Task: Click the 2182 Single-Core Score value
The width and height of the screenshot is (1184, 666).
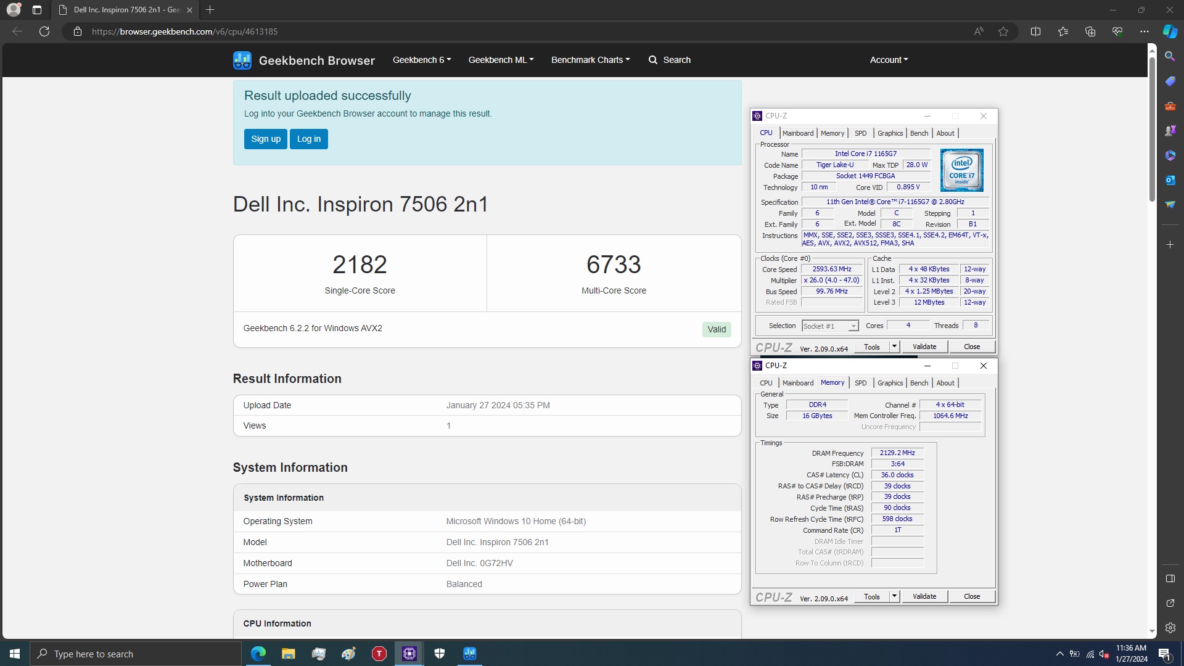Action: click(x=360, y=265)
